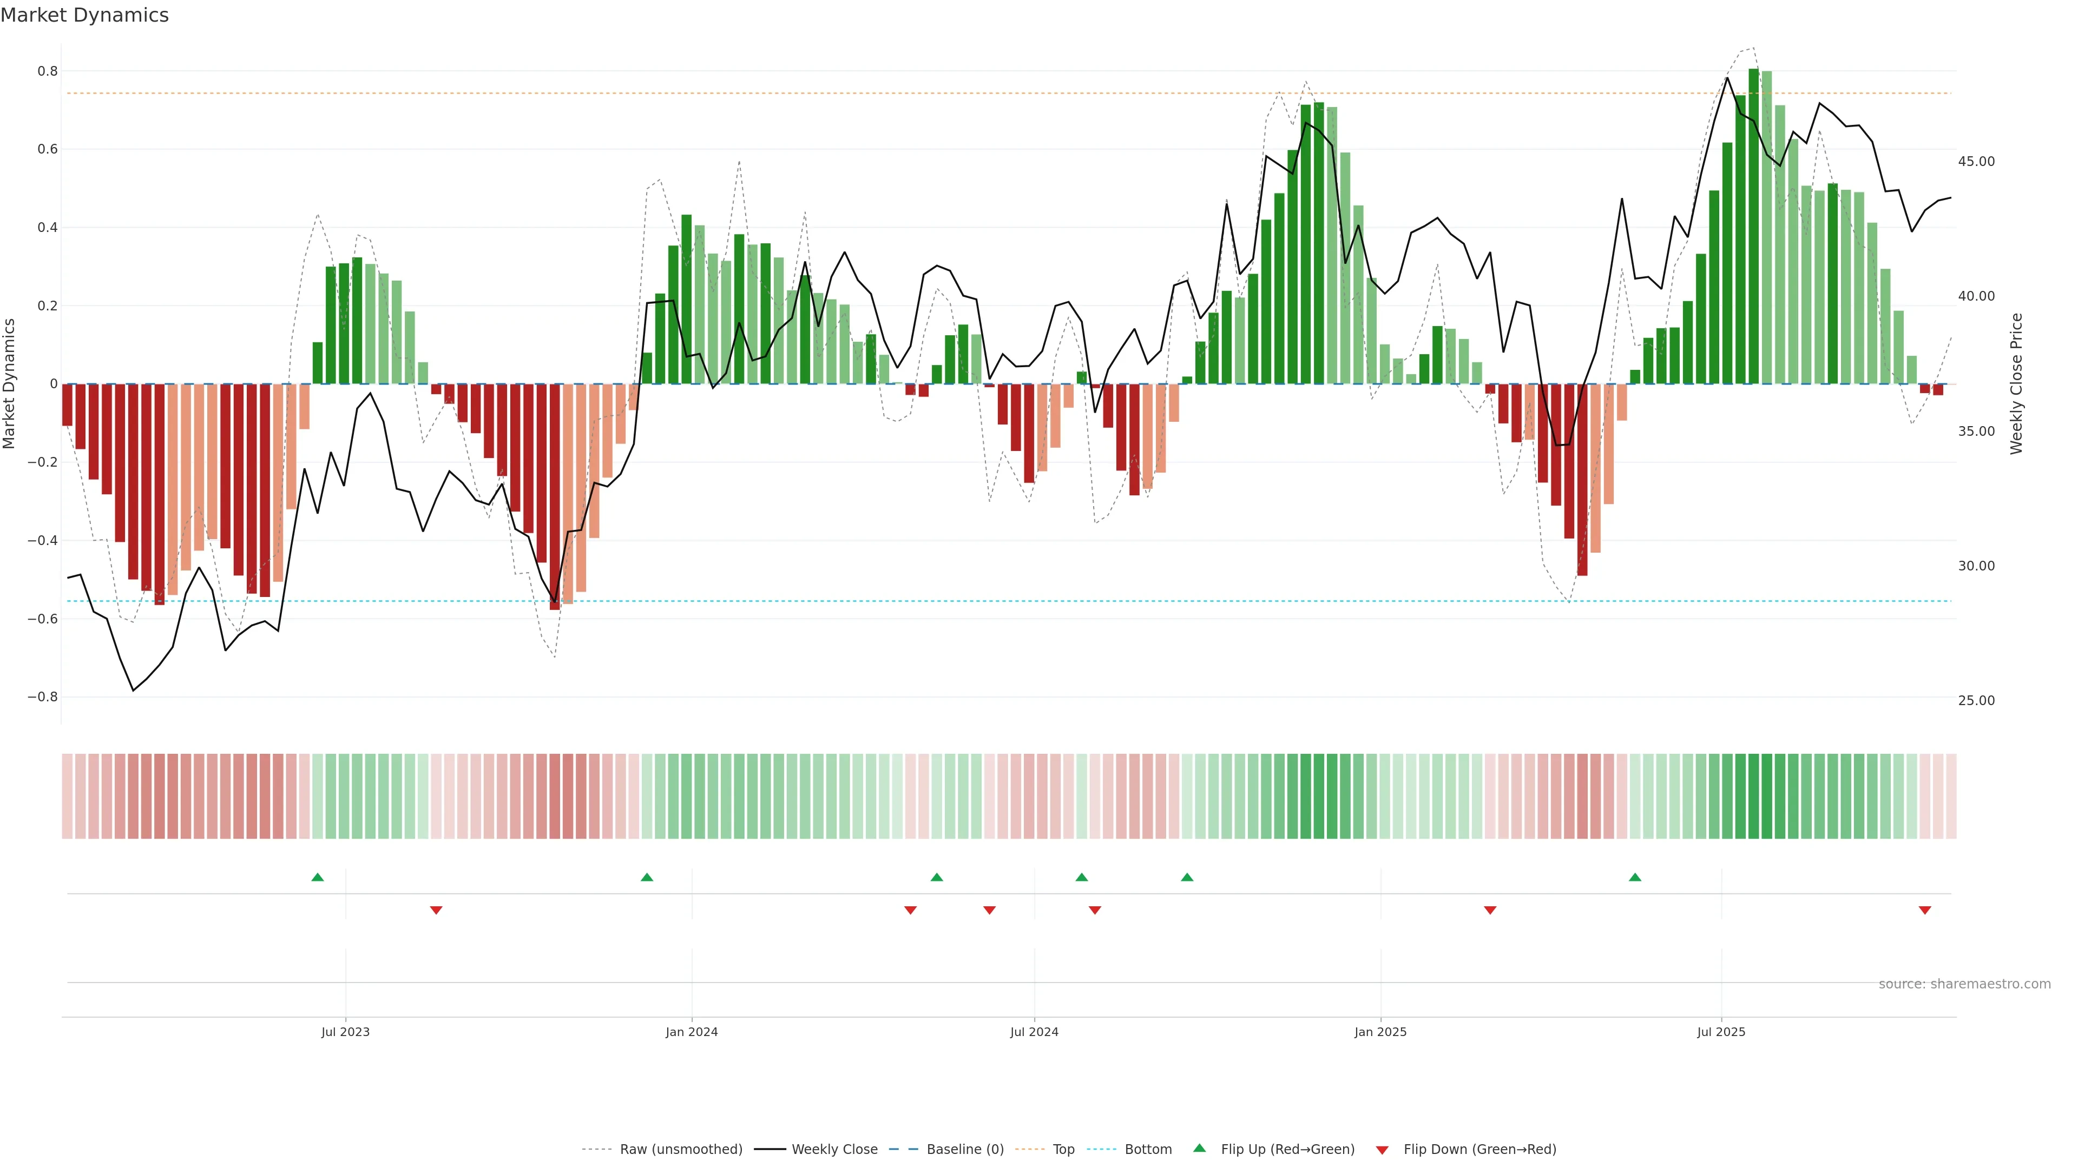Screen dimensions: 2078x1168
Task: Click the first green flip-up triangle near Jul 2023
Action: tap(318, 877)
